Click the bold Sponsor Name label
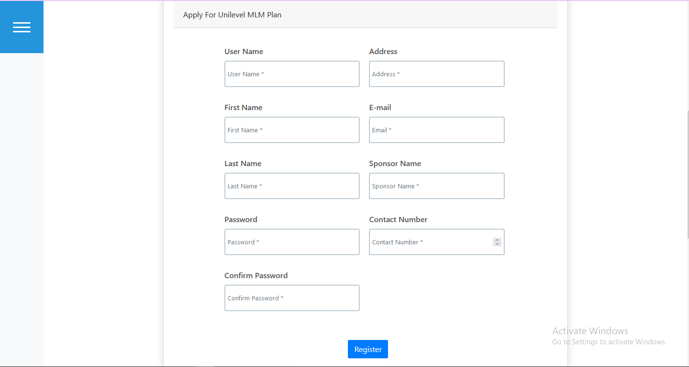Screen dimensions: 689x367 click(x=395, y=164)
